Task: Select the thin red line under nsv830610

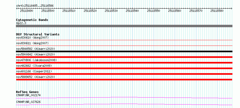Action: 124,40
